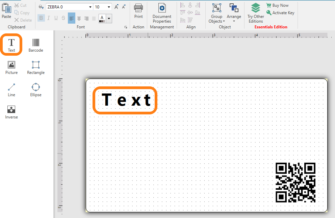Click Buy Now
The width and height of the screenshot is (335, 218).
(x=277, y=5)
